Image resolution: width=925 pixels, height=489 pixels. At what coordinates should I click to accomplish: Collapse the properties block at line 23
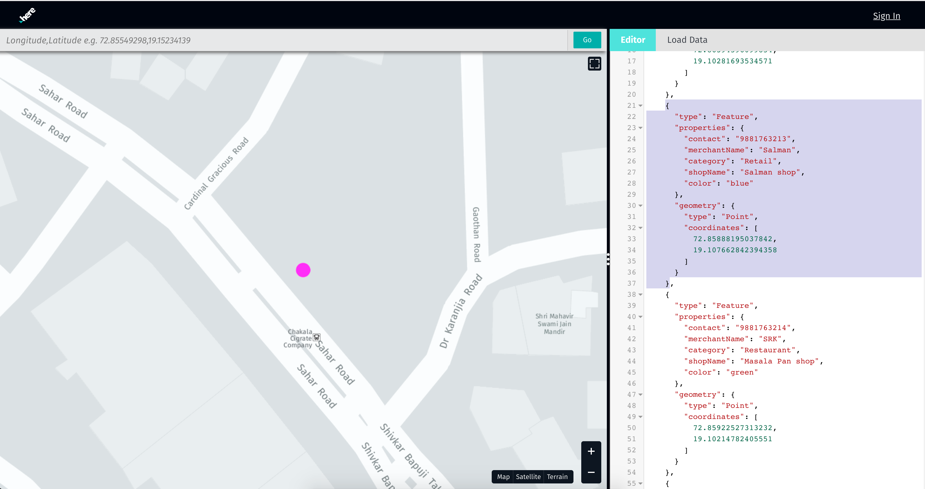pos(640,128)
